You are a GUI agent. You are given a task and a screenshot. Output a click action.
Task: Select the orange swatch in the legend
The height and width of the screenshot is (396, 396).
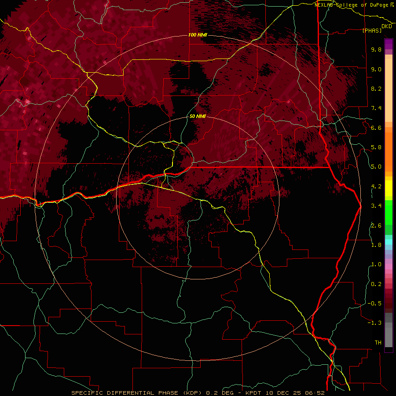tap(389, 151)
